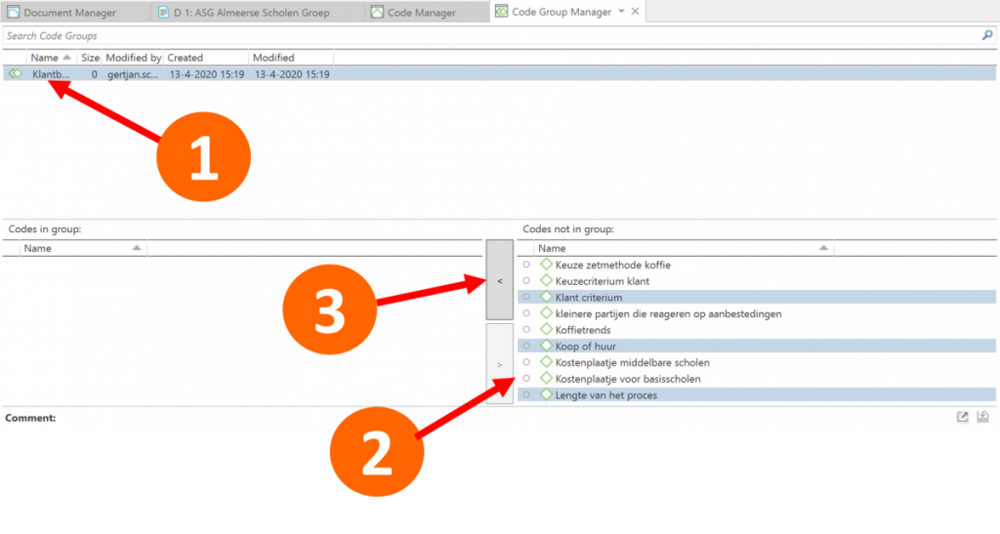Click the Klantb... code group icon
Viewport: 1000px width, 534px height.
point(16,74)
